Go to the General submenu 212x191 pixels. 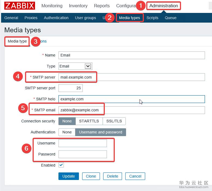point(11,18)
